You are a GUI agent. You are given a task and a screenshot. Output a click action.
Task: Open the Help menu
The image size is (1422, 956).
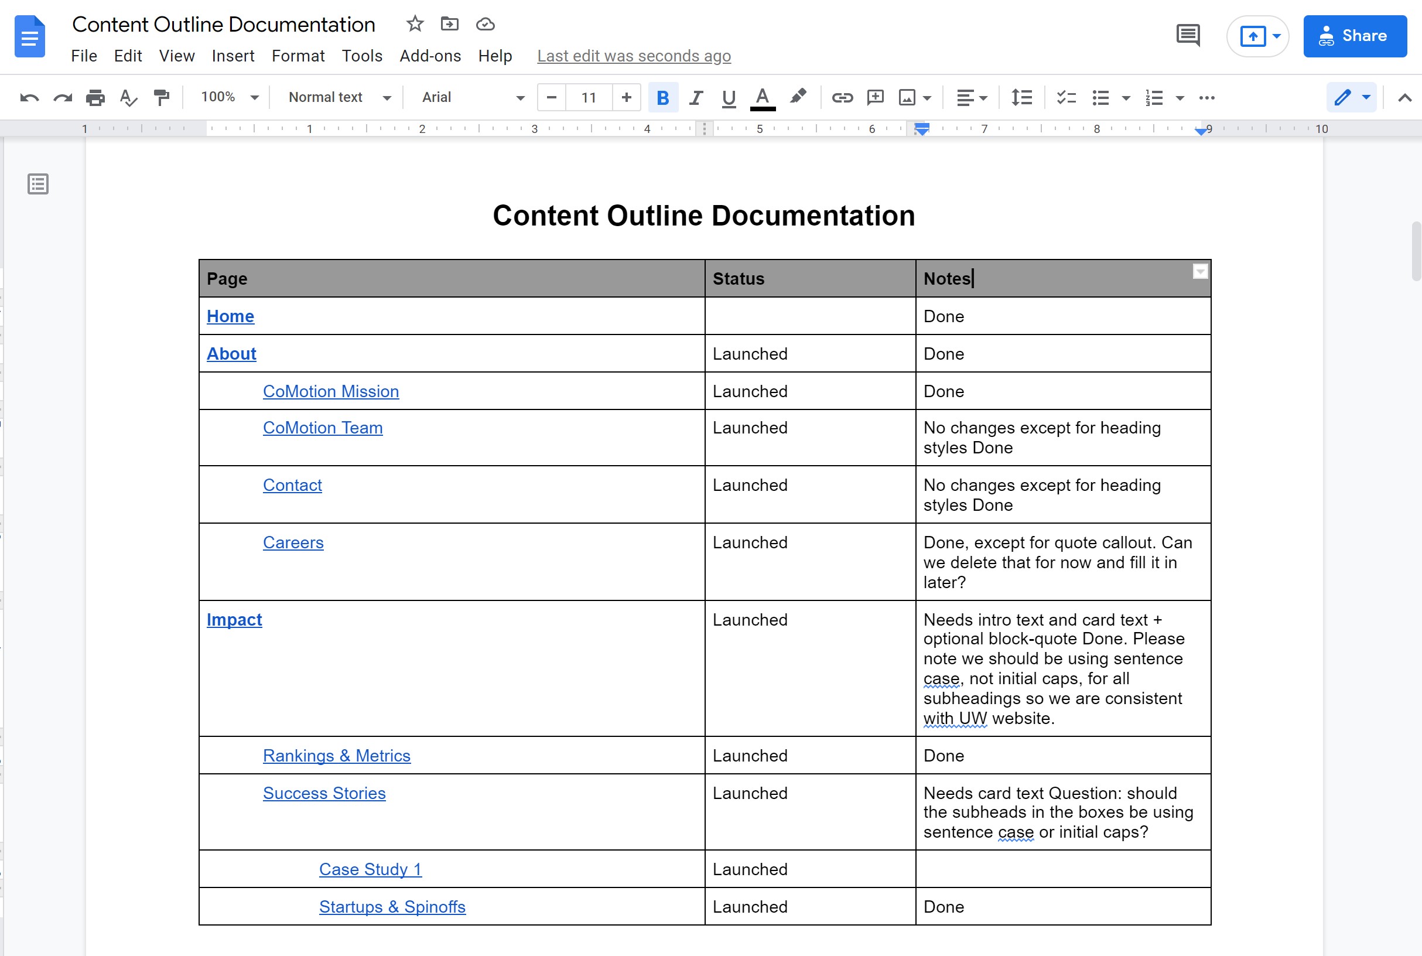[x=495, y=56]
